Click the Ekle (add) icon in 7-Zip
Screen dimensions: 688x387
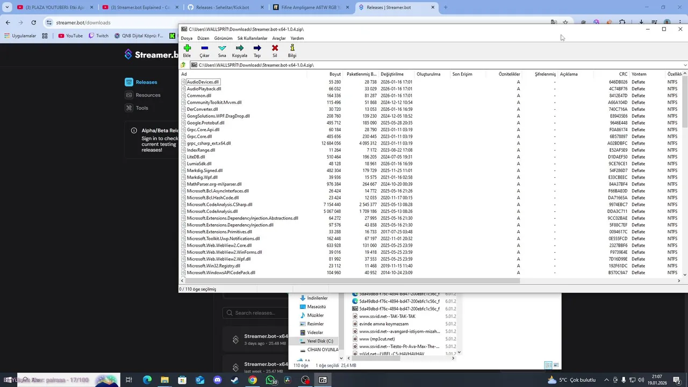pos(187,48)
